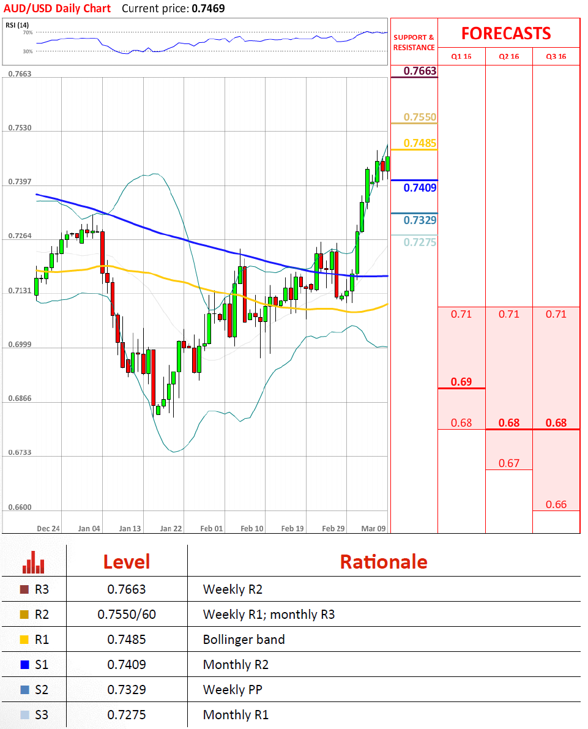Screen dimensions: 588x729
Task: Click the RSI (14) indicator label
Action: point(17,24)
